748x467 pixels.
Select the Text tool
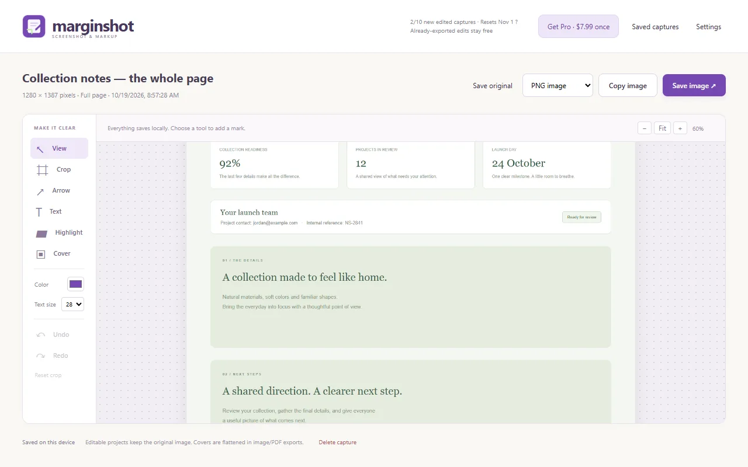(59, 211)
